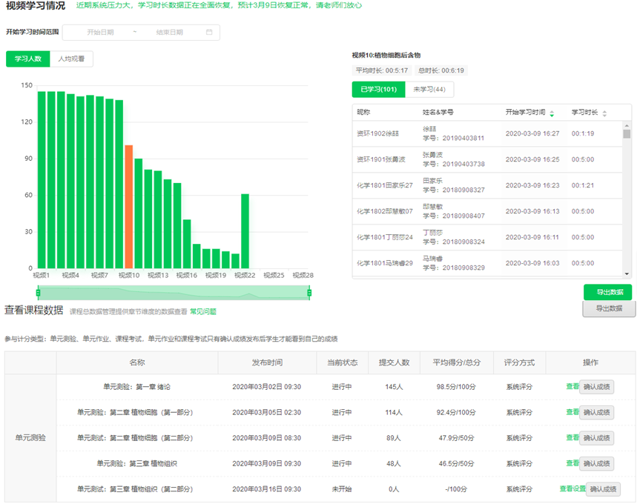Screen dimensions: 637x504
Task: Click the 平均时长: 00:5:17 label
Action: pos(382,70)
